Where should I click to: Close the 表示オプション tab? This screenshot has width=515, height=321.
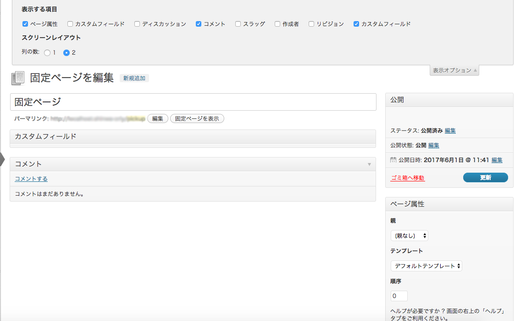(454, 70)
